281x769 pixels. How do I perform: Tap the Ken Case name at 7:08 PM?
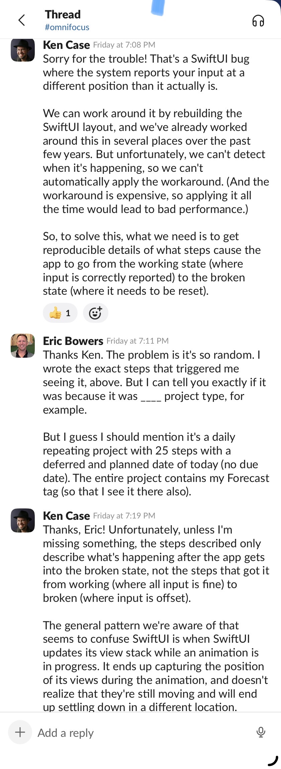pos(66,45)
